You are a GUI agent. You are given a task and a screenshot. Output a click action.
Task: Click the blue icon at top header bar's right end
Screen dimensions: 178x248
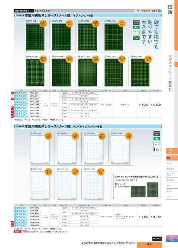click(160, 11)
